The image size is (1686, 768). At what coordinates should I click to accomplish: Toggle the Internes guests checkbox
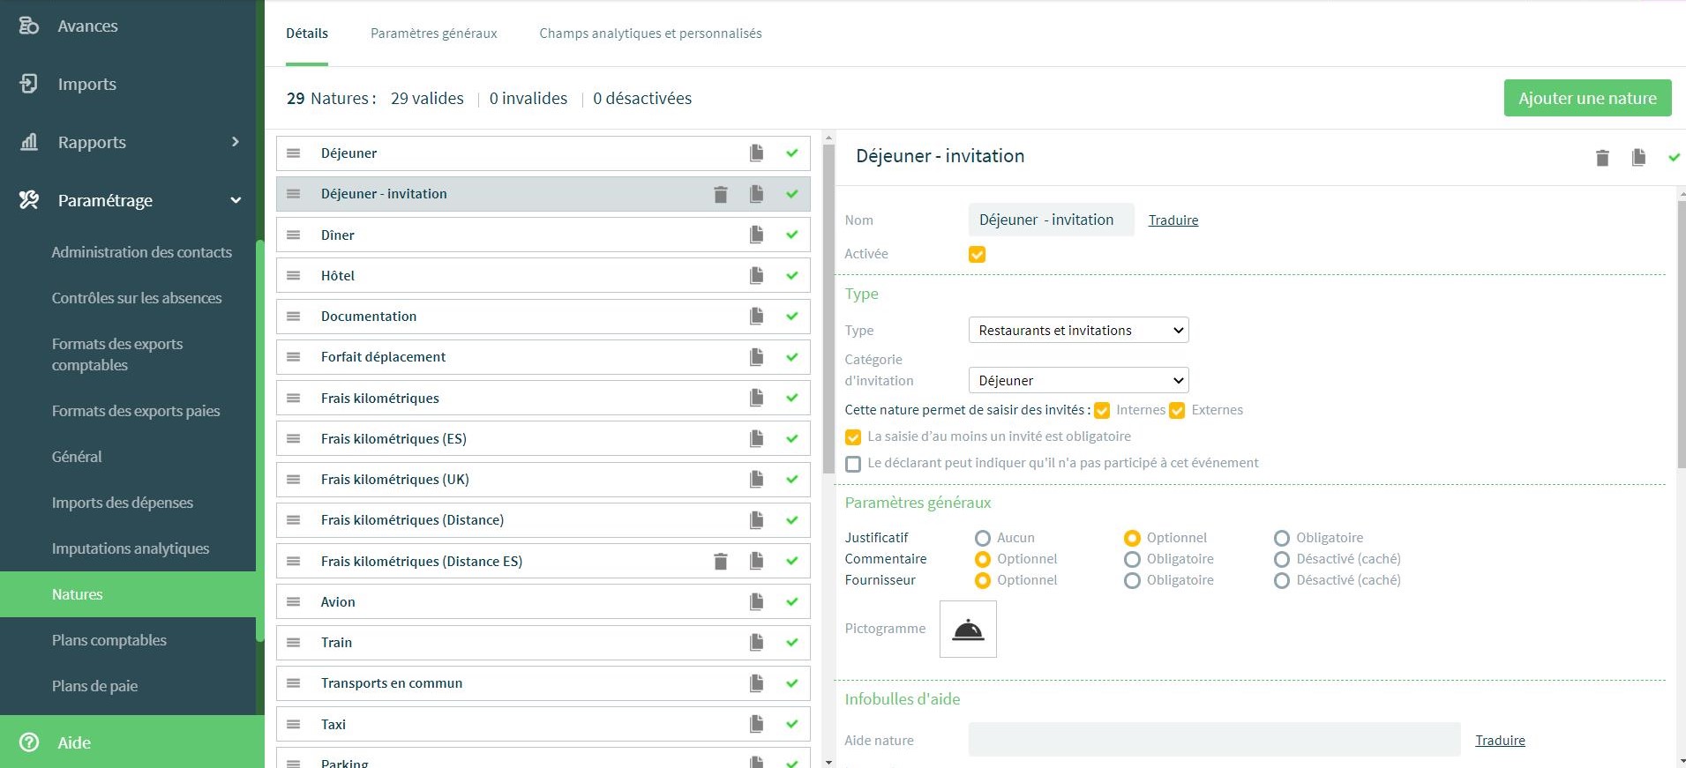click(x=1102, y=410)
